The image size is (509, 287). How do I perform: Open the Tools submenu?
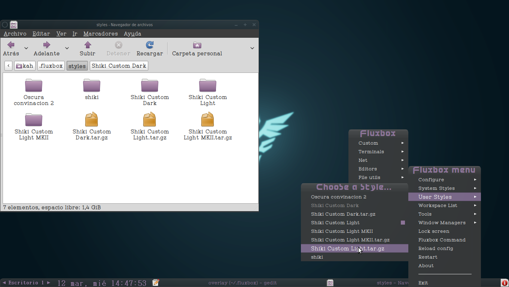tap(445, 214)
